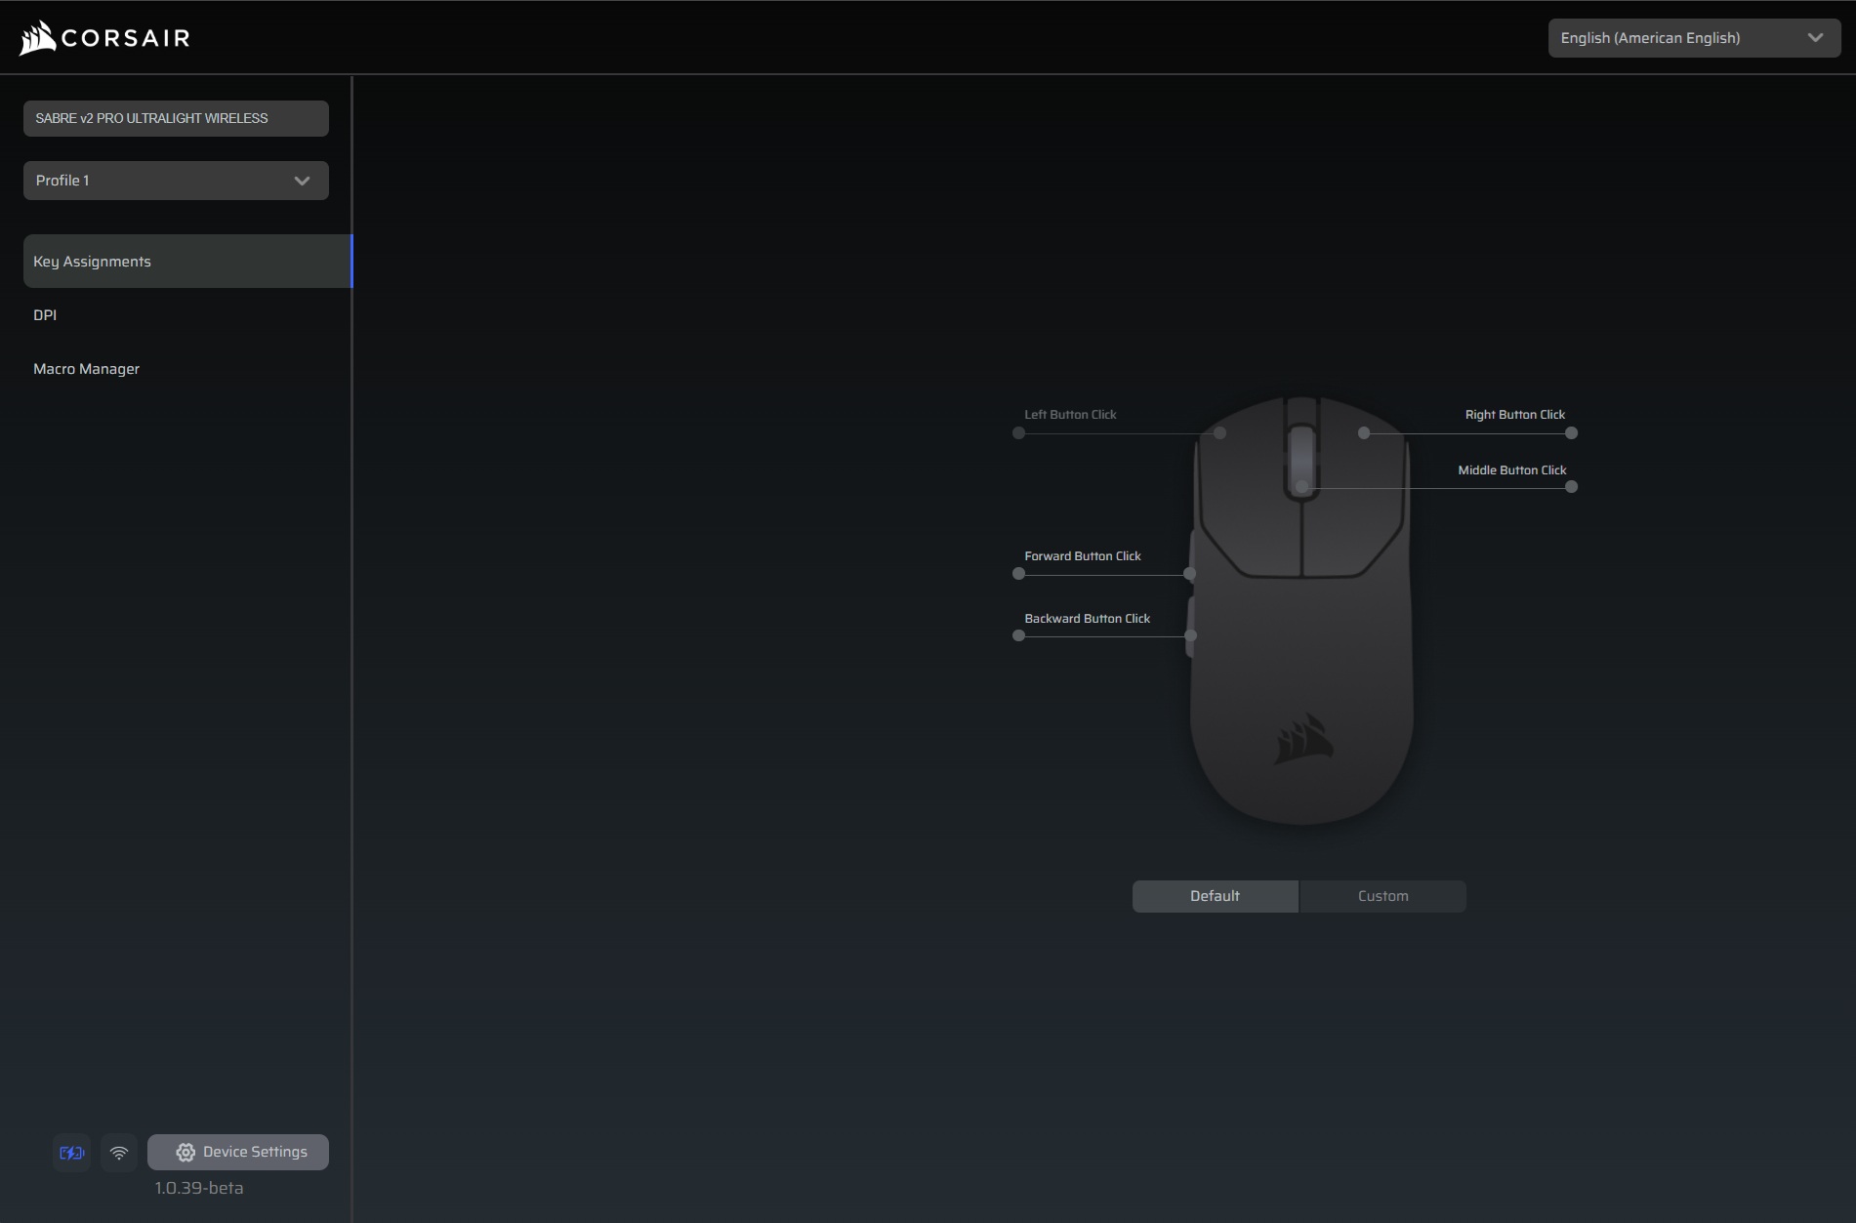The width and height of the screenshot is (1856, 1223).
Task: Switch to the Default assignments tab
Action: click(x=1215, y=896)
